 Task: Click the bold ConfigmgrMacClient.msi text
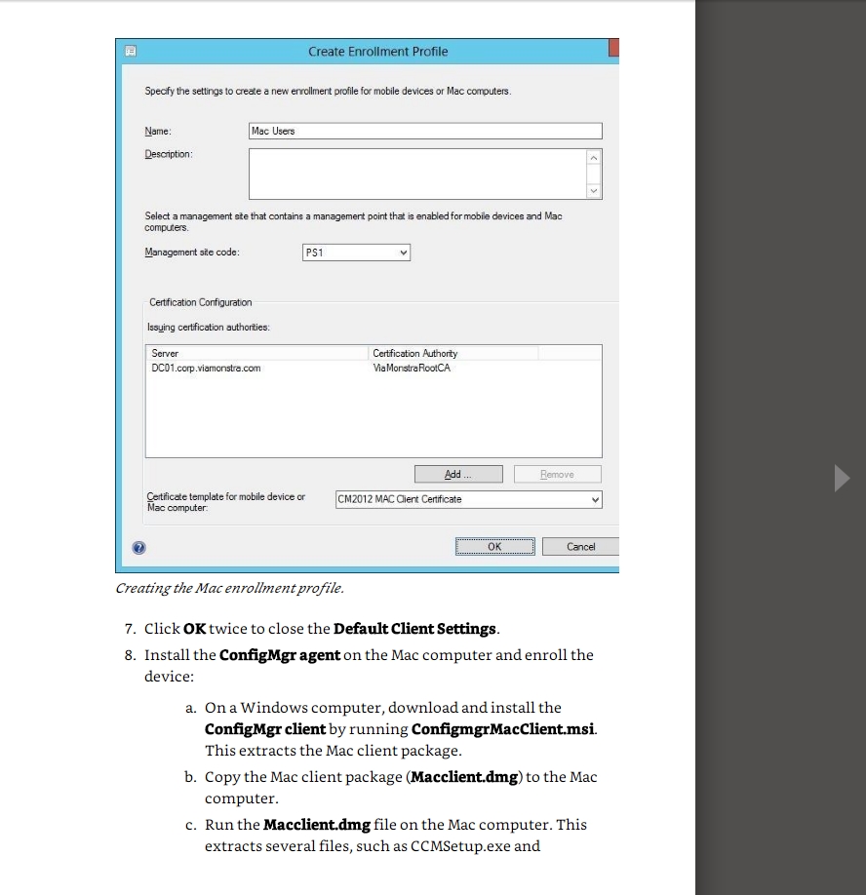tap(503, 729)
